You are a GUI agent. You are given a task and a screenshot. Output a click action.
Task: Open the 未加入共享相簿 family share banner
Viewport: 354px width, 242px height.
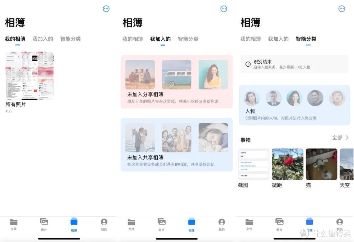tap(177, 144)
